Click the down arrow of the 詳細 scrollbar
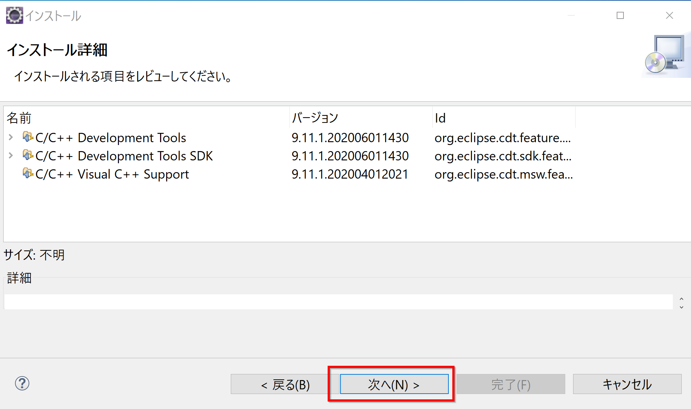 [x=682, y=307]
